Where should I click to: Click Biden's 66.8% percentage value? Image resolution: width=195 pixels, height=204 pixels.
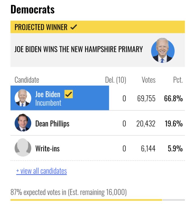point(173,99)
